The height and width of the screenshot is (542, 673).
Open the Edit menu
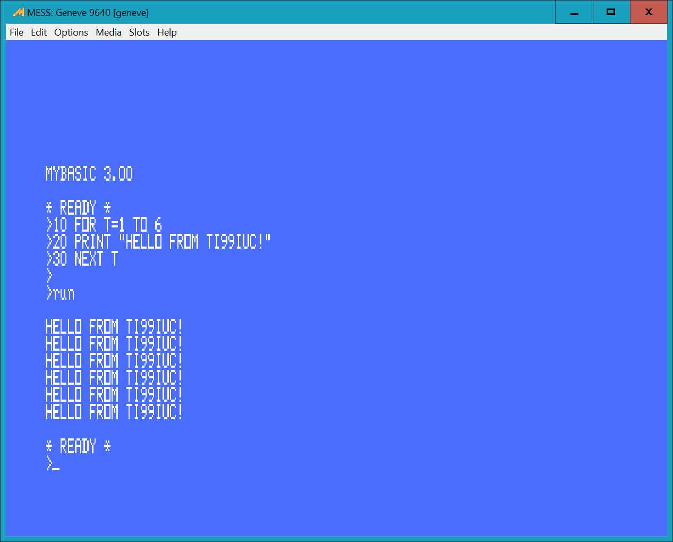coord(39,32)
